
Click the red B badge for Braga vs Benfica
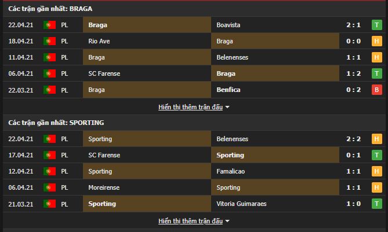[x=376, y=90]
